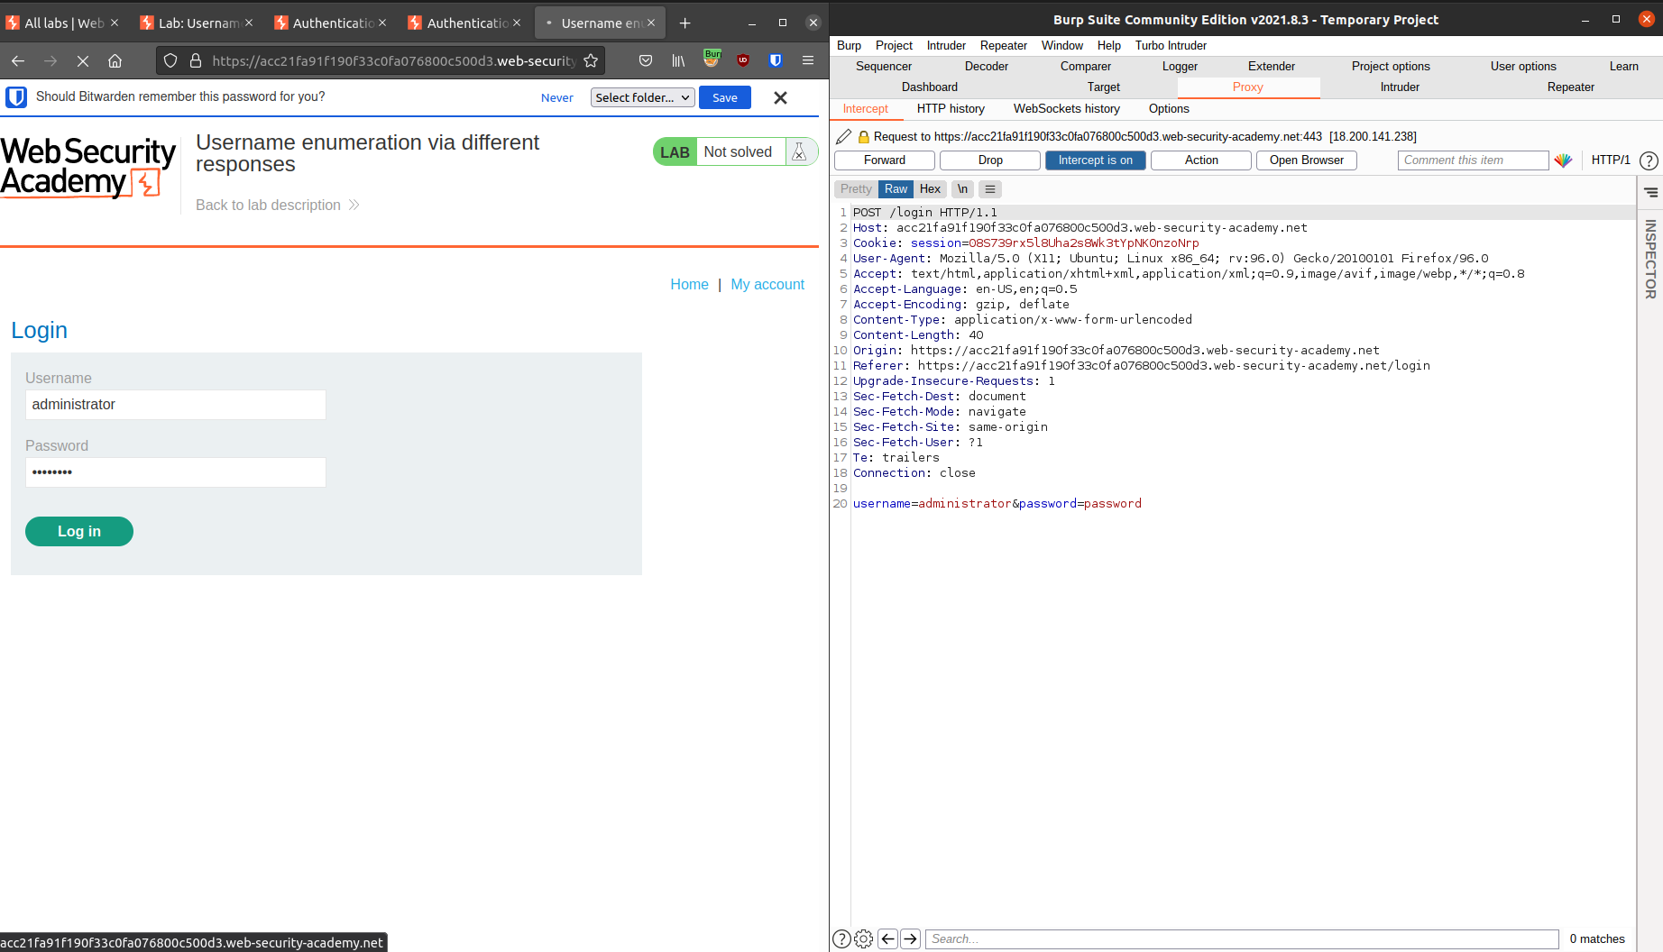Screen dimensions: 1663x952
Task: Switch to the Repeater tab
Action: pyautogui.click(x=1570, y=87)
